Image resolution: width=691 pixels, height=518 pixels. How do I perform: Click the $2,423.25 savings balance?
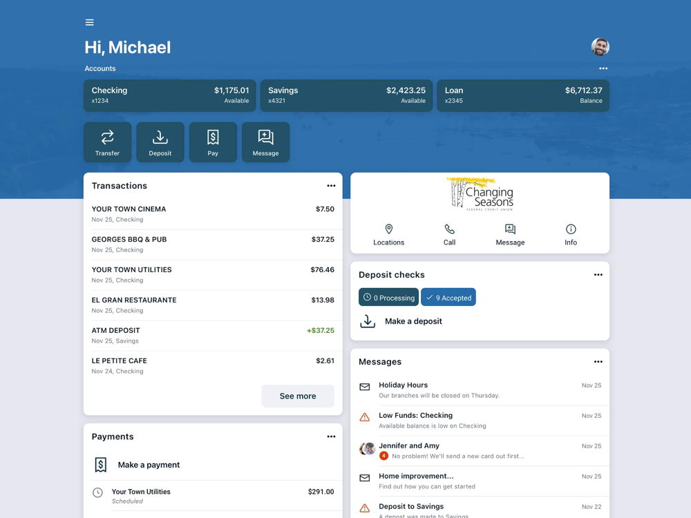406,90
